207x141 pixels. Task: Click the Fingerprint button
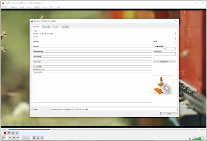(x=164, y=62)
